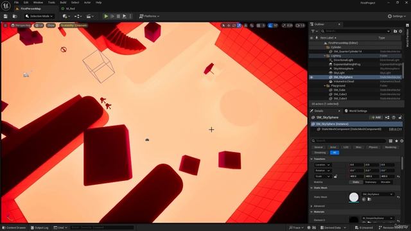The height and width of the screenshot is (231, 411).
Task: Open the Platforms dropdown
Action: (149, 16)
